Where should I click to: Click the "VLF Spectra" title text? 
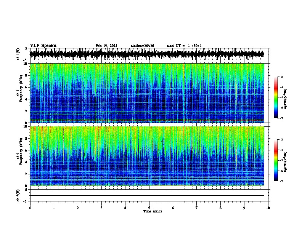(x=43, y=46)
